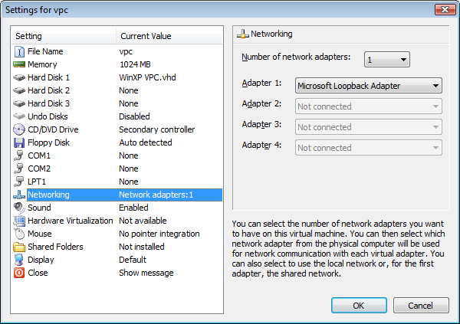The width and height of the screenshot is (460, 324).
Task: Select the highlighted Networking row label
Action: point(48,195)
